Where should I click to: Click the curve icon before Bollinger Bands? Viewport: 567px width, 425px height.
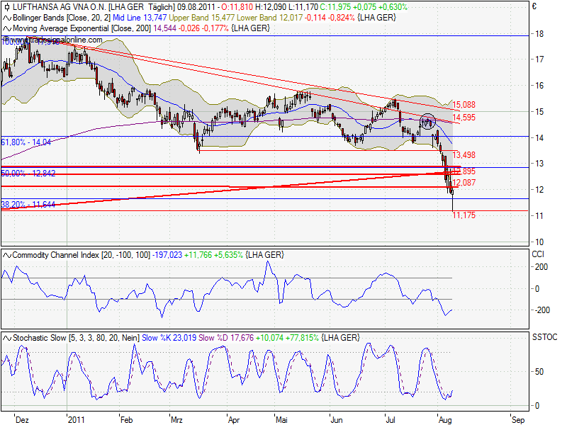tap(7, 19)
